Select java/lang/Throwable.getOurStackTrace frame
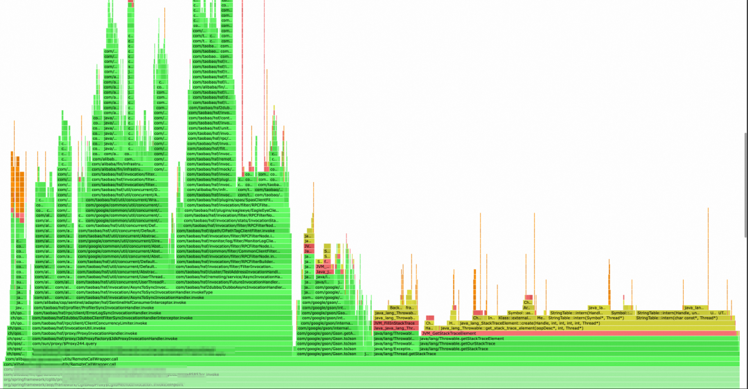Viewport: 748px width, 389px height. (580, 344)
